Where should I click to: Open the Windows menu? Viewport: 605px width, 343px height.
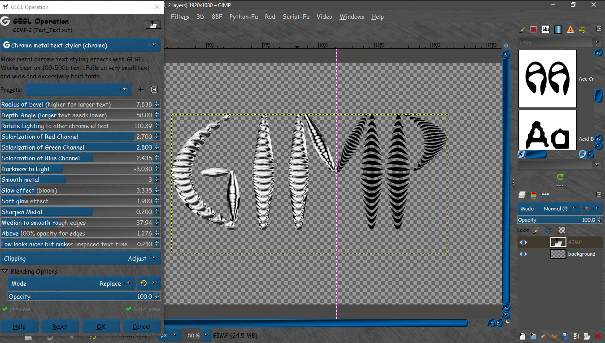[x=352, y=17]
